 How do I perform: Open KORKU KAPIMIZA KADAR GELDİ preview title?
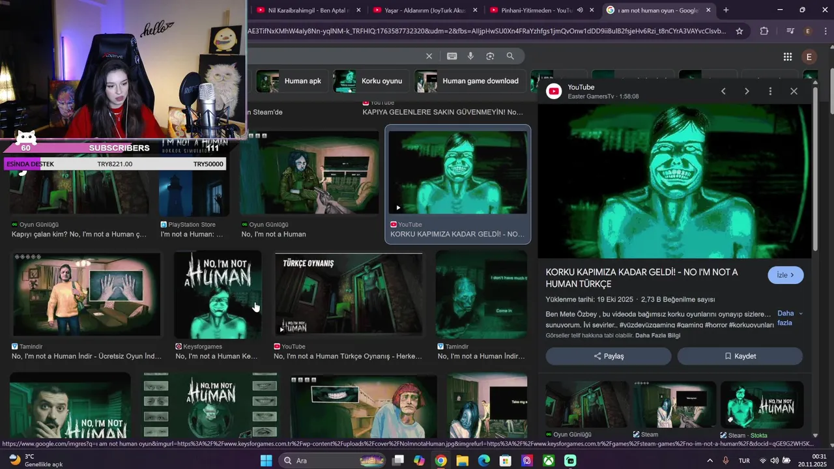pyautogui.click(x=642, y=278)
